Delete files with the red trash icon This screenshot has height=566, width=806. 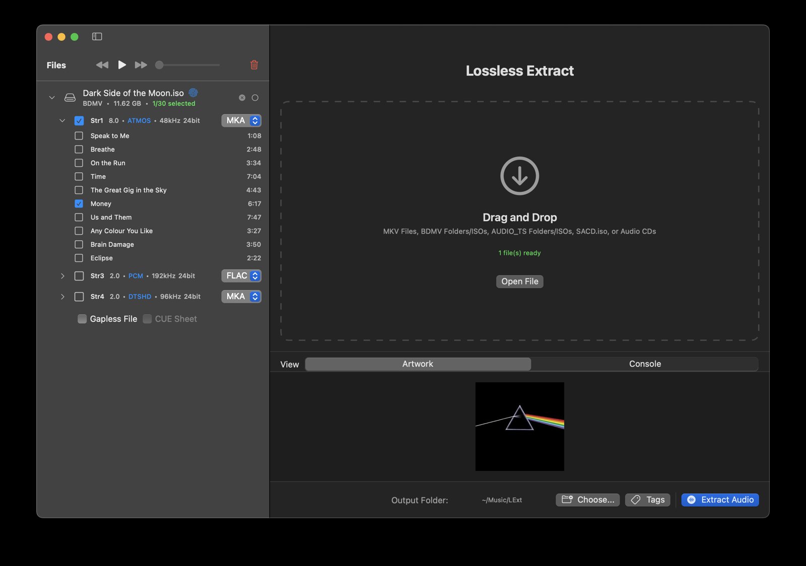(254, 65)
